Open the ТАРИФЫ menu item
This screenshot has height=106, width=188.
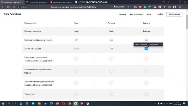coord(122,14)
